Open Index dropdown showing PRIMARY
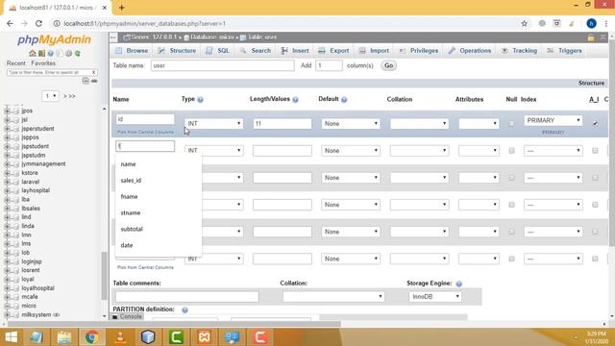The width and height of the screenshot is (615, 346). coord(553,120)
